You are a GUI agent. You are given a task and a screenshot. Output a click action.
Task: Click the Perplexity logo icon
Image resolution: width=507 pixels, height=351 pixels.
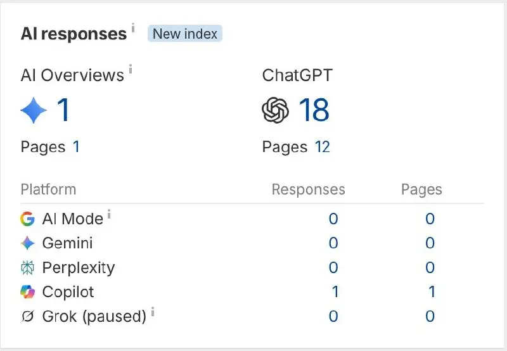pyautogui.click(x=27, y=267)
